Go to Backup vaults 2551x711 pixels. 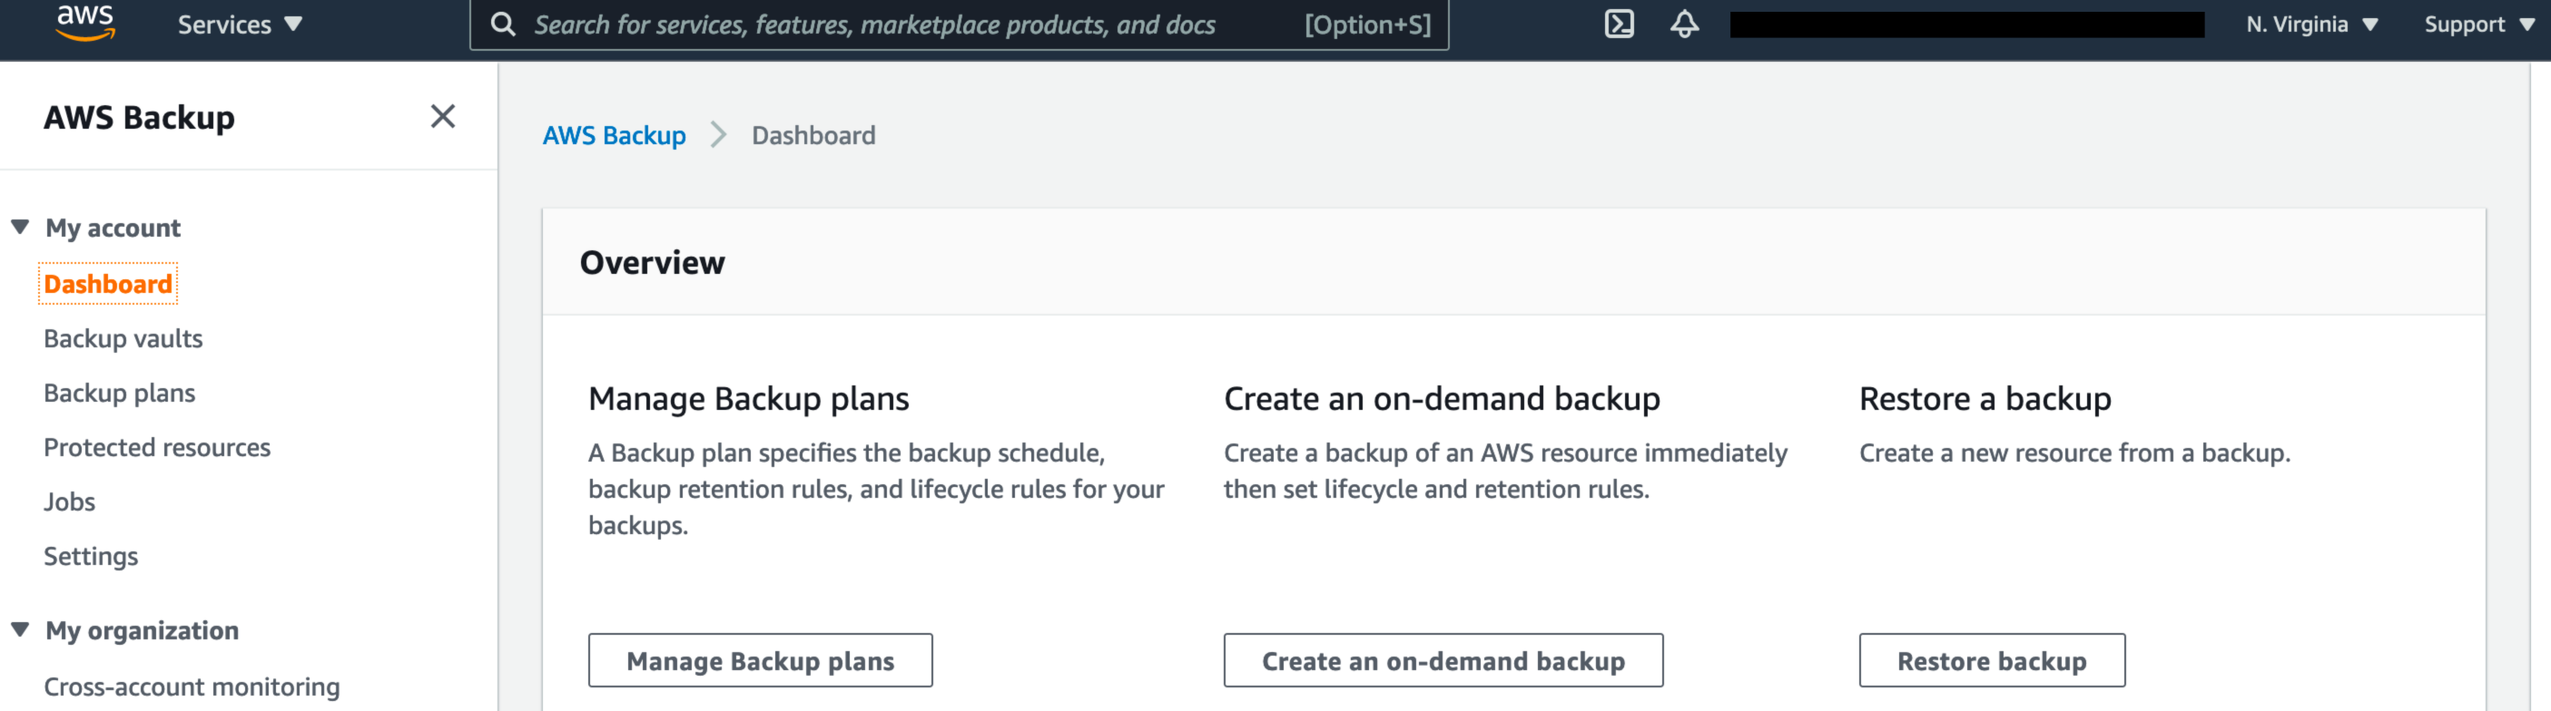pos(123,338)
